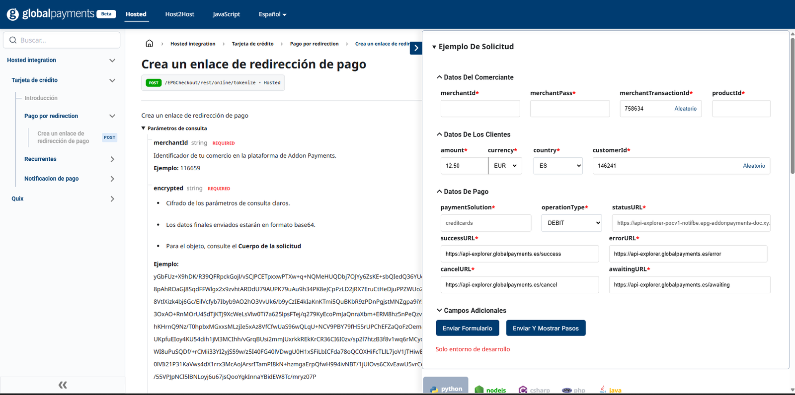Collapse the Datos Del Comerciante section
Viewport: 795px width, 395px height.
(x=475, y=77)
